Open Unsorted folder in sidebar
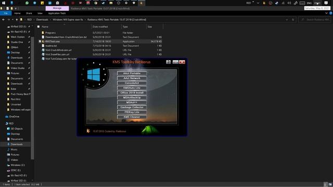Viewport: 333px width, 187px height. point(16,104)
